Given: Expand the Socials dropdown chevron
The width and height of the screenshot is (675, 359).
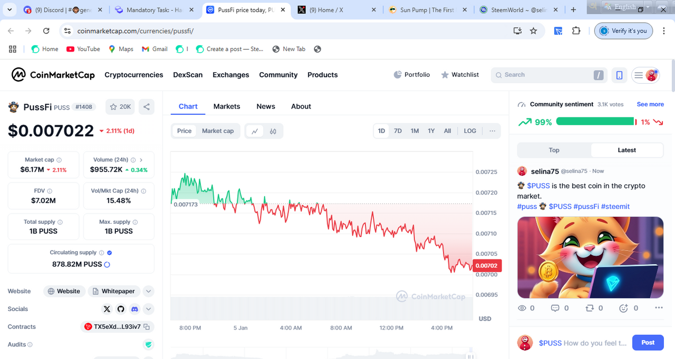Looking at the screenshot, I should tap(149, 309).
